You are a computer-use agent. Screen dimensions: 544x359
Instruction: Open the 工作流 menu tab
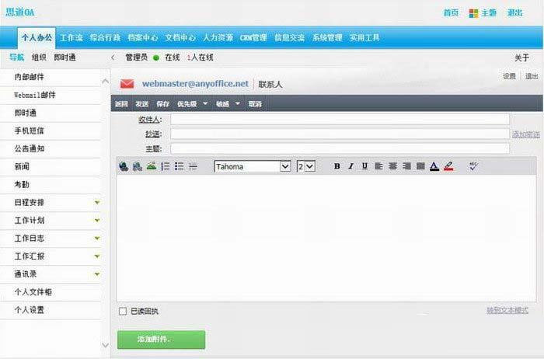71,37
